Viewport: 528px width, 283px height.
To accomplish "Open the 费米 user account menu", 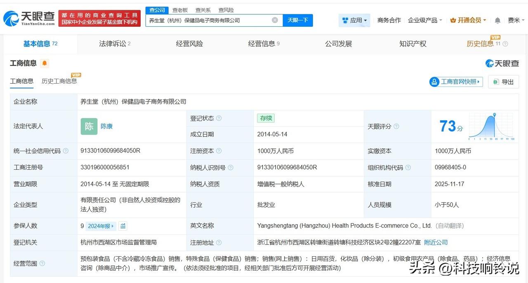I will pyautogui.click(x=516, y=20).
